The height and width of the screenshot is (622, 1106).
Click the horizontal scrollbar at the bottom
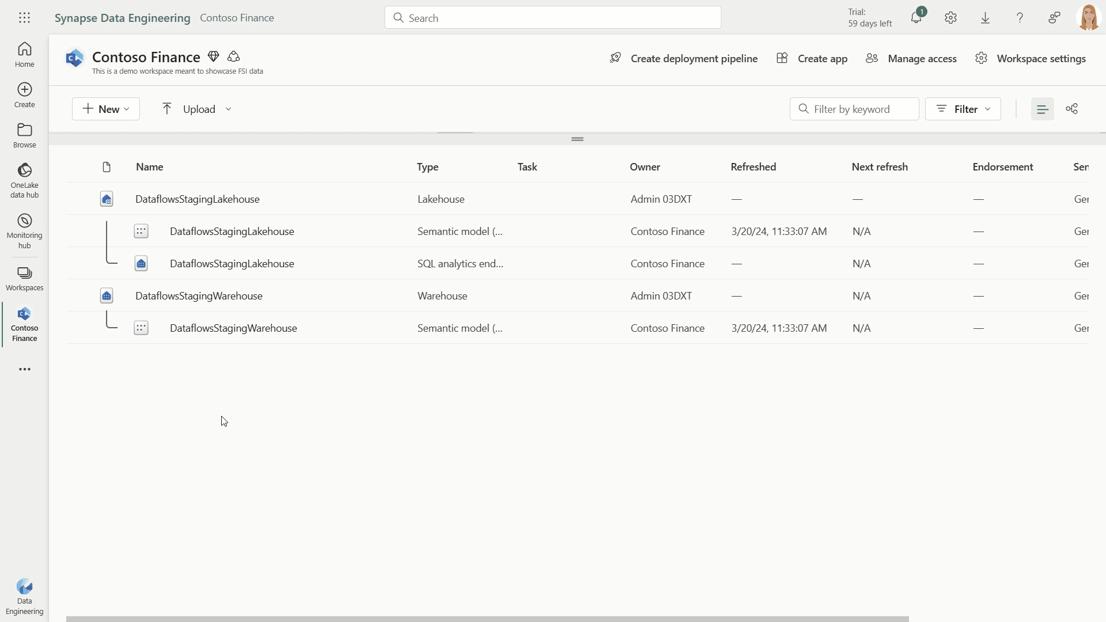tap(487, 619)
